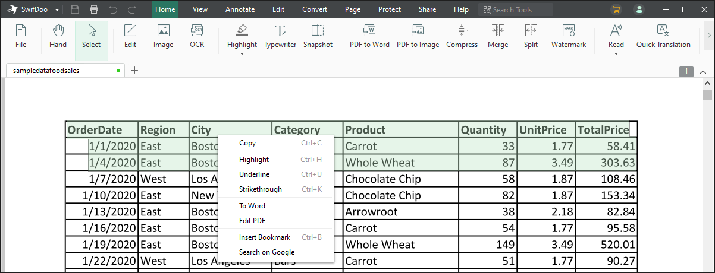Click the Arrowroot product cell

401,212
